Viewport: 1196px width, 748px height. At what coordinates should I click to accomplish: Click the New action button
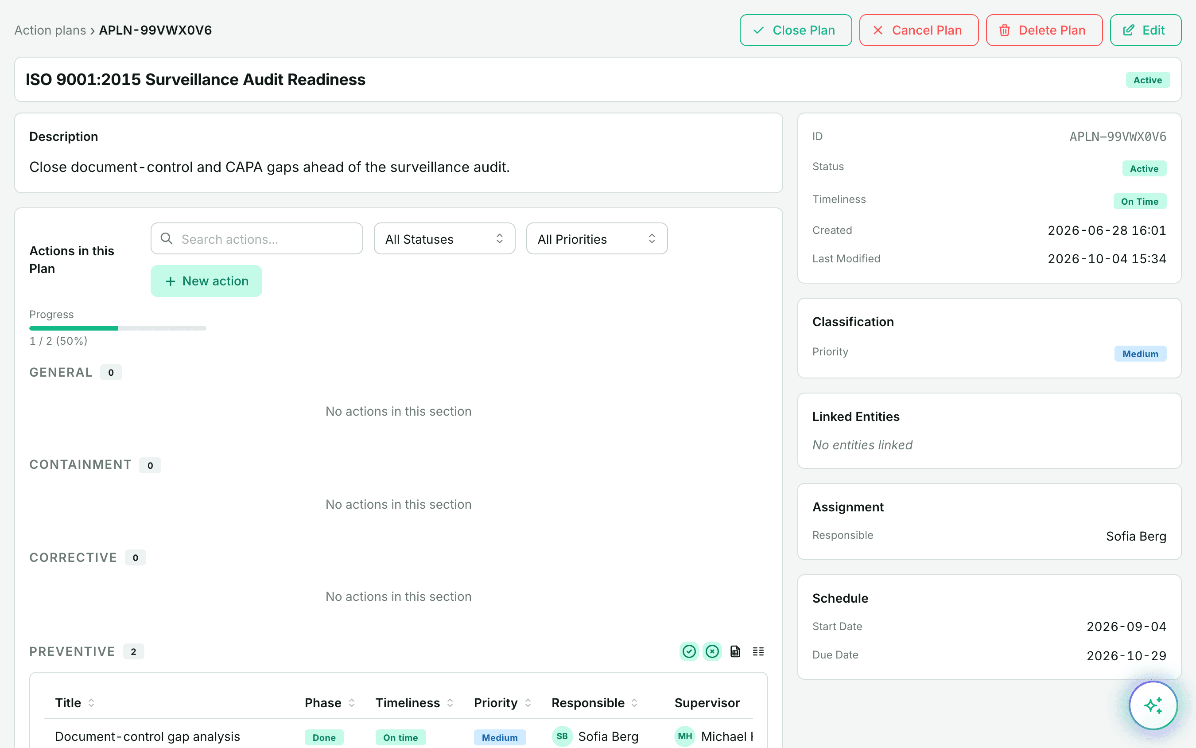click(206, 281)
